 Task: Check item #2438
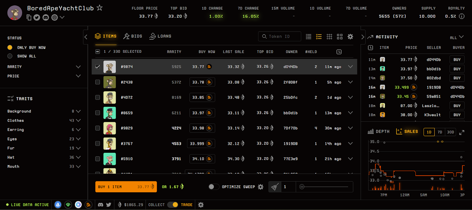point(98,82)
